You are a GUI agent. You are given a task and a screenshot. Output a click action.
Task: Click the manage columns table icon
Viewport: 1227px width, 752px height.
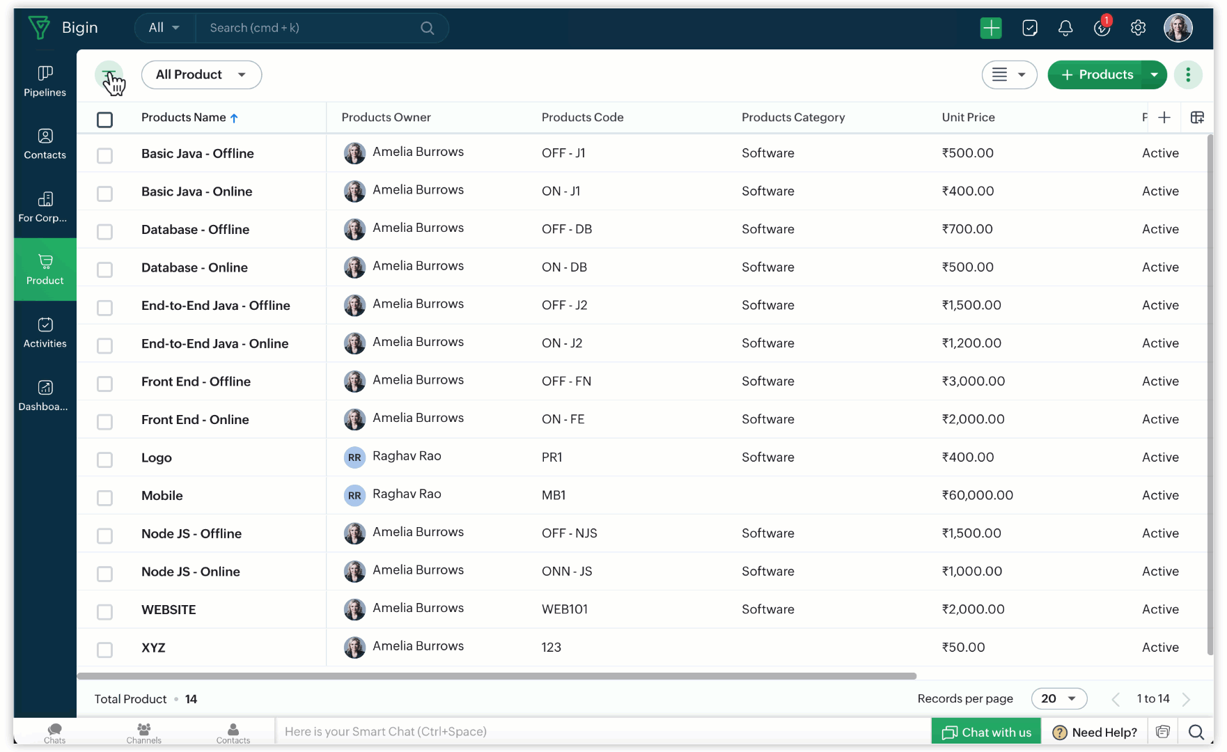pyautogui.click(x=1197, y=118)
